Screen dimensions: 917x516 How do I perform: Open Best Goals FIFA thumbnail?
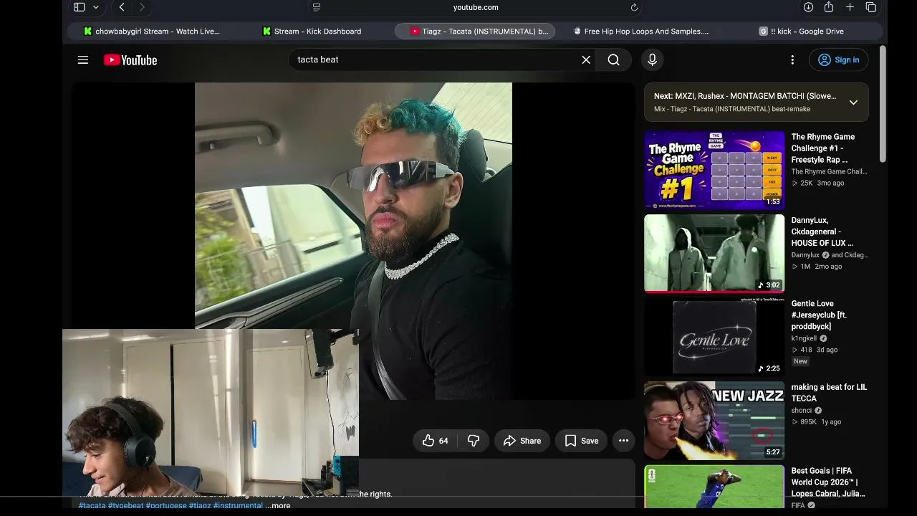(x=714, y=487)
